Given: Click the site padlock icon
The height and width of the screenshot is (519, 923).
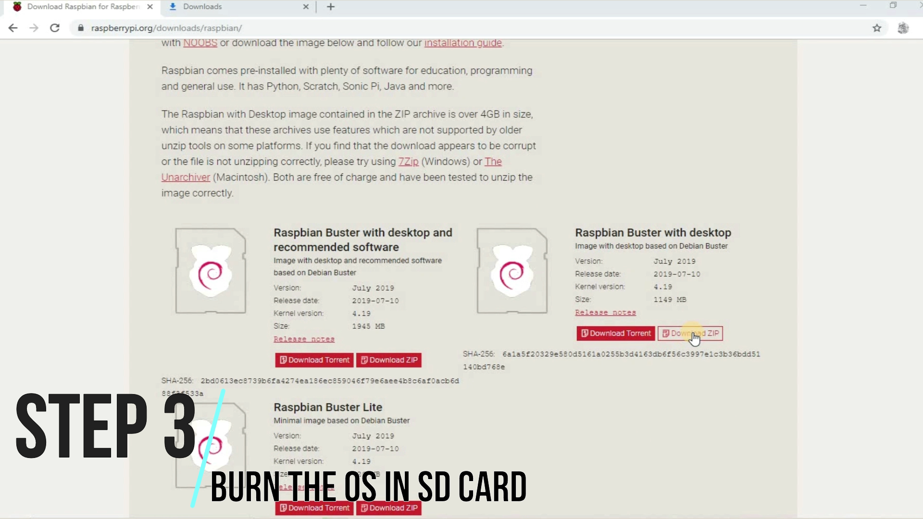Looking at the screenshot, I should pos(80,28).
